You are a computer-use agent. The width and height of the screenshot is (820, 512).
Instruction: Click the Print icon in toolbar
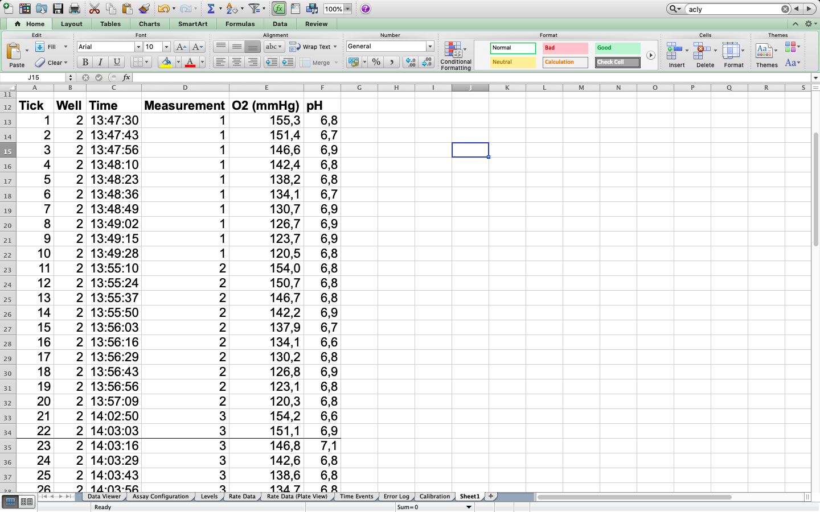tap(75, 9)
